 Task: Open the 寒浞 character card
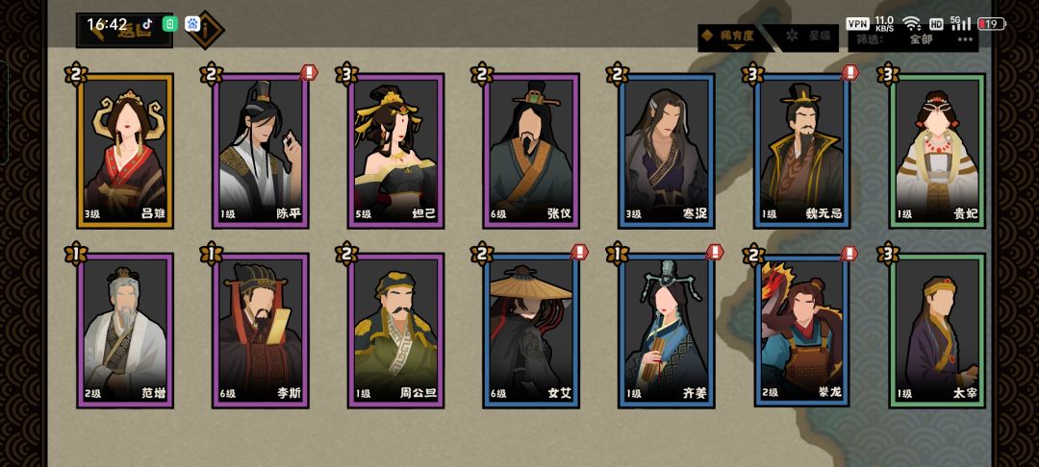coord(667,151)
